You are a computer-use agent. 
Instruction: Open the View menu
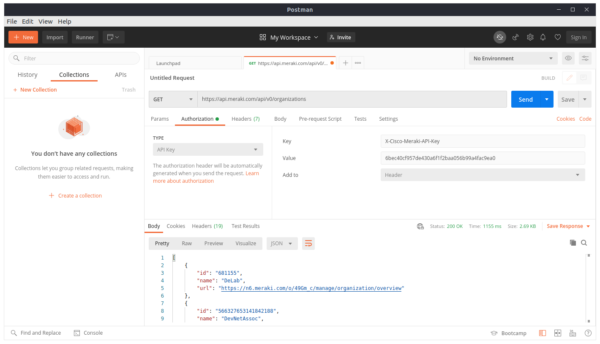click(45, 22)
